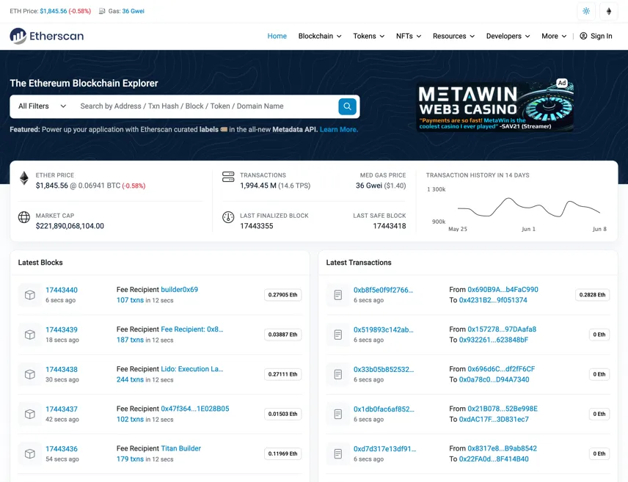Image resolution: width=628 pixels, height=482 pixels.
Task: Click the cube icon for block 17443439
Action: (29, 335)
